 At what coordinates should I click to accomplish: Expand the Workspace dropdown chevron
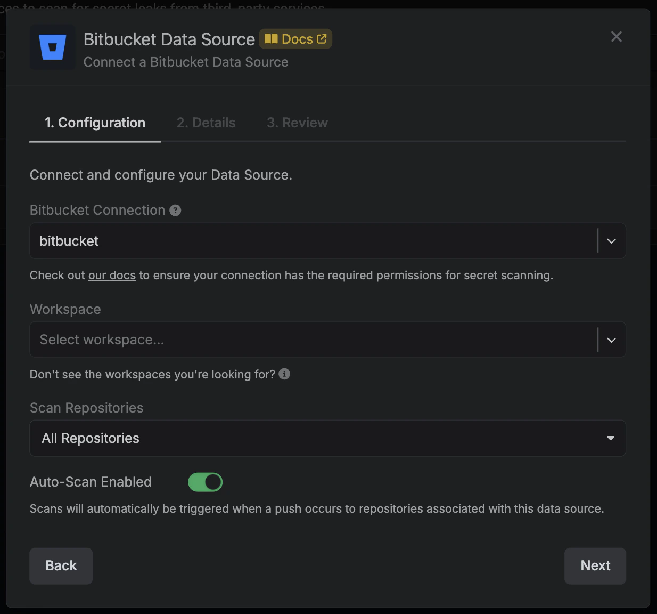point(611,340)
